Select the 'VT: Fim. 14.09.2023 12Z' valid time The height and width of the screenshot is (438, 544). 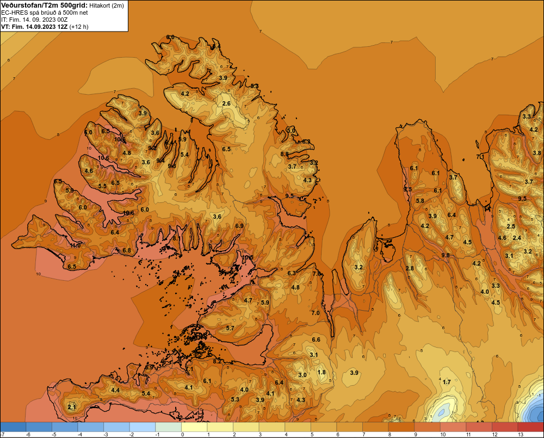(x=35, y=27)
